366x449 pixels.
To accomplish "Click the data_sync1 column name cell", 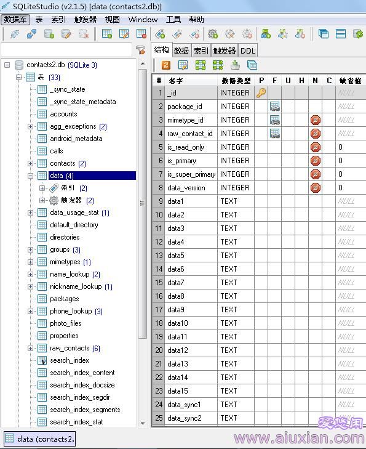I will (191, 405).
